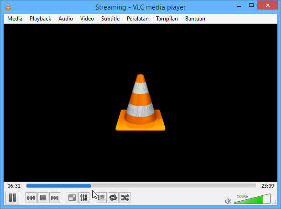The image size is (281, 209).
Task: Click VLC cone icon in title bar
Action: [8, 7]
